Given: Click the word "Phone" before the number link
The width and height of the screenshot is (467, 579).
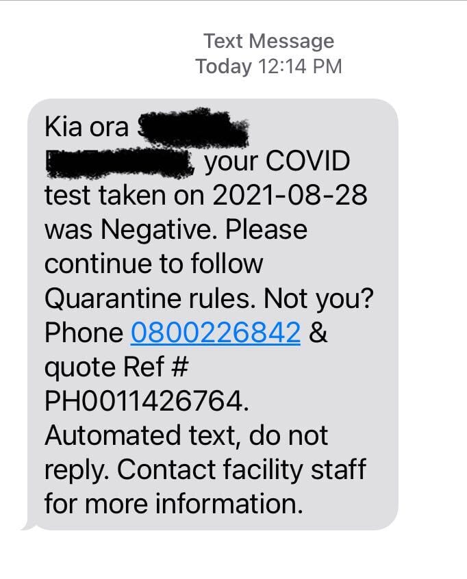Looking at the screenshot, I should point(84,333).
